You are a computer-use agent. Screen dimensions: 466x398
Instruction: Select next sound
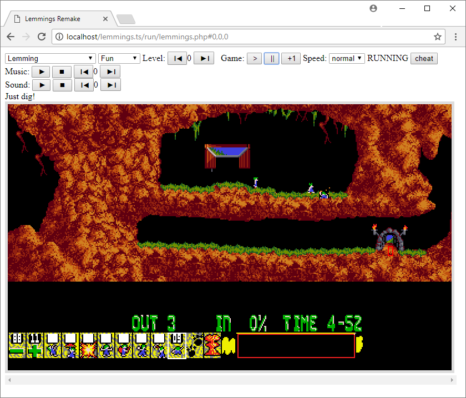coord(110,85)
